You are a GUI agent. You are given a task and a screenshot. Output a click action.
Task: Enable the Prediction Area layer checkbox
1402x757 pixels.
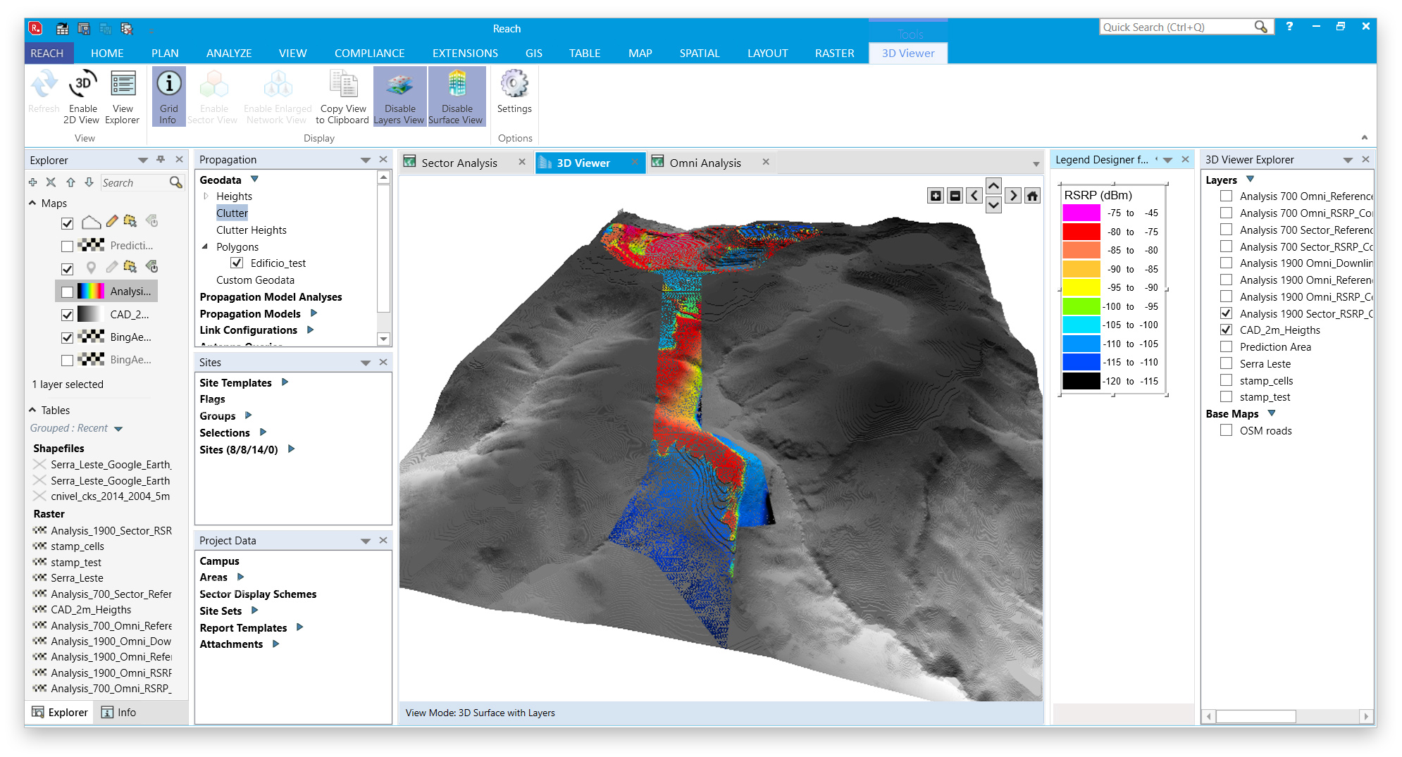[1226, 347]
